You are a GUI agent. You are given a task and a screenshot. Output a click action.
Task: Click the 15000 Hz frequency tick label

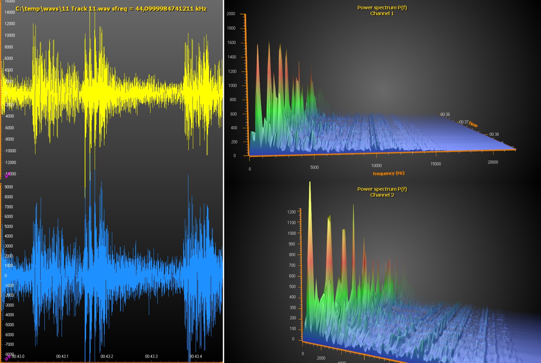(x=436, y=164)
